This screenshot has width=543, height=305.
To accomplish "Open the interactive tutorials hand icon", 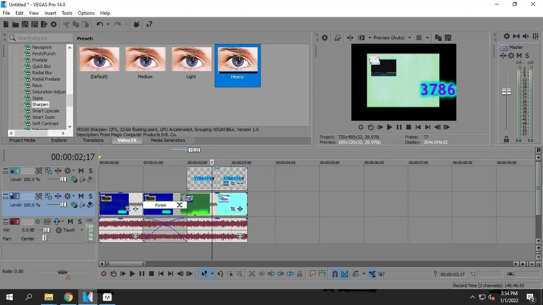I will [136, 25].
